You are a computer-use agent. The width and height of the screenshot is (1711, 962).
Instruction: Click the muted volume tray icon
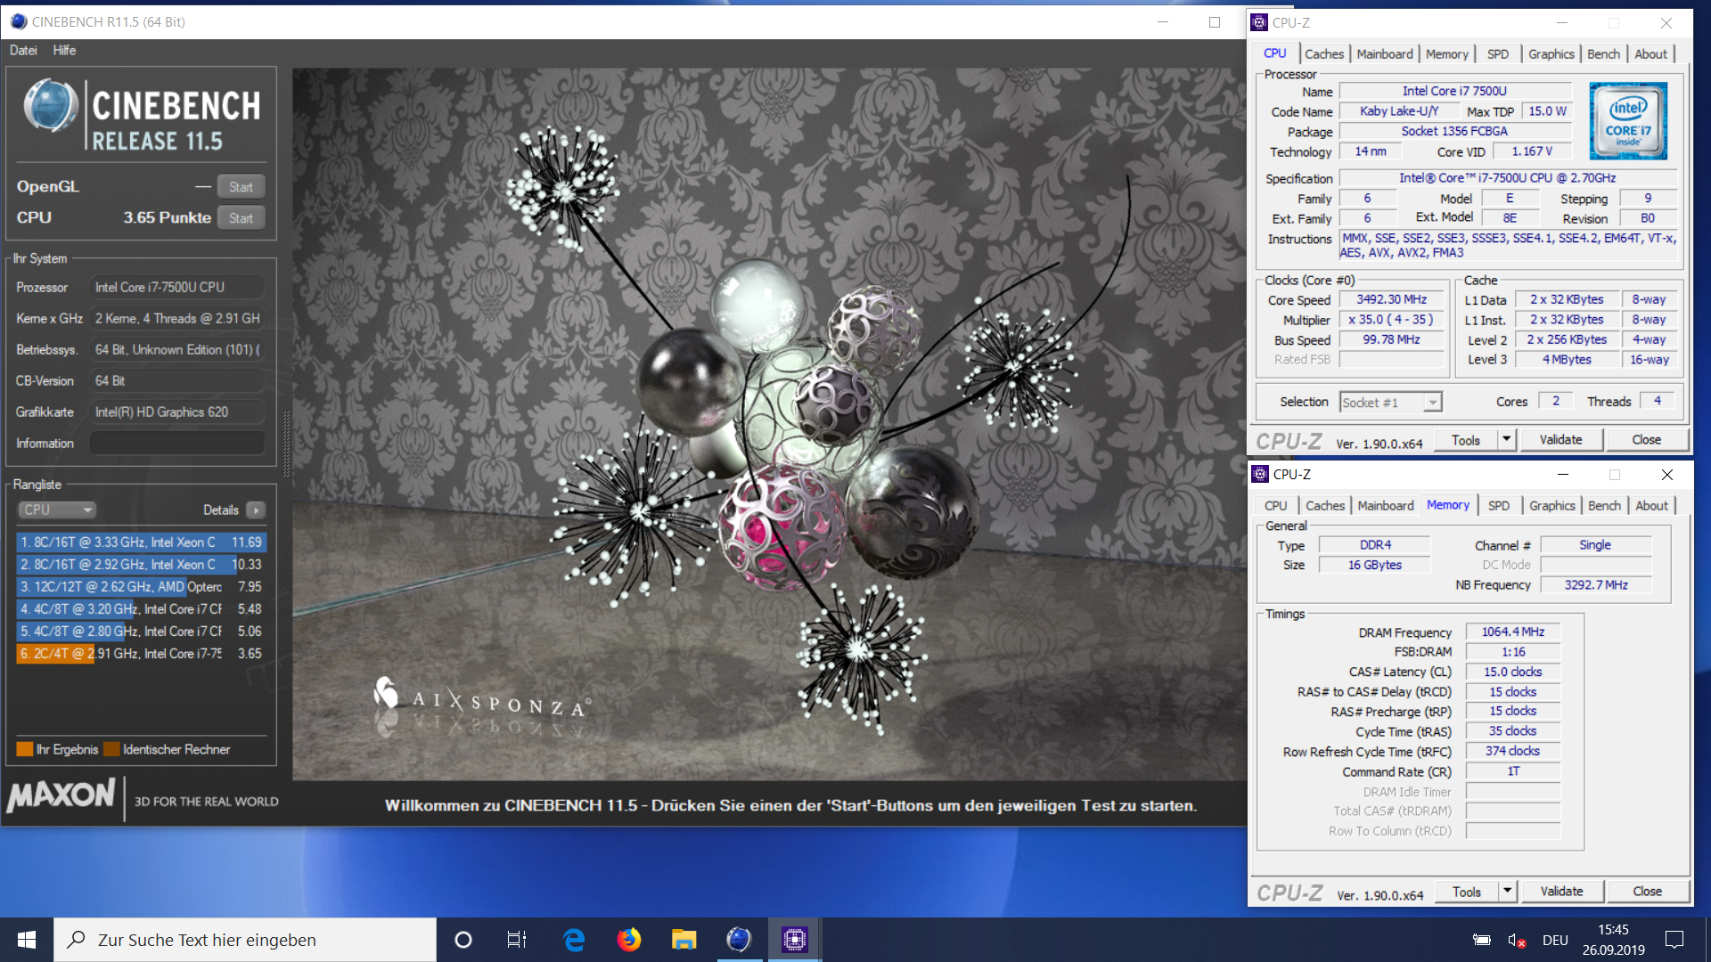click(1517, 941)
